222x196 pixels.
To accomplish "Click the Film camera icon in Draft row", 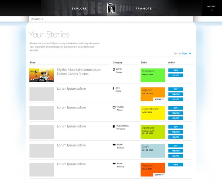I will (114, 145).
